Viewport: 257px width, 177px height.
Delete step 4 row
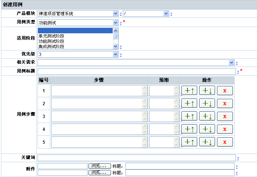click(x=225, y=129)
